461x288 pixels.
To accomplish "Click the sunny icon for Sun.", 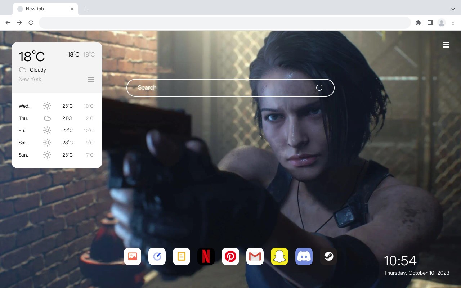I will pyautogui.click(x=47, y=155).
